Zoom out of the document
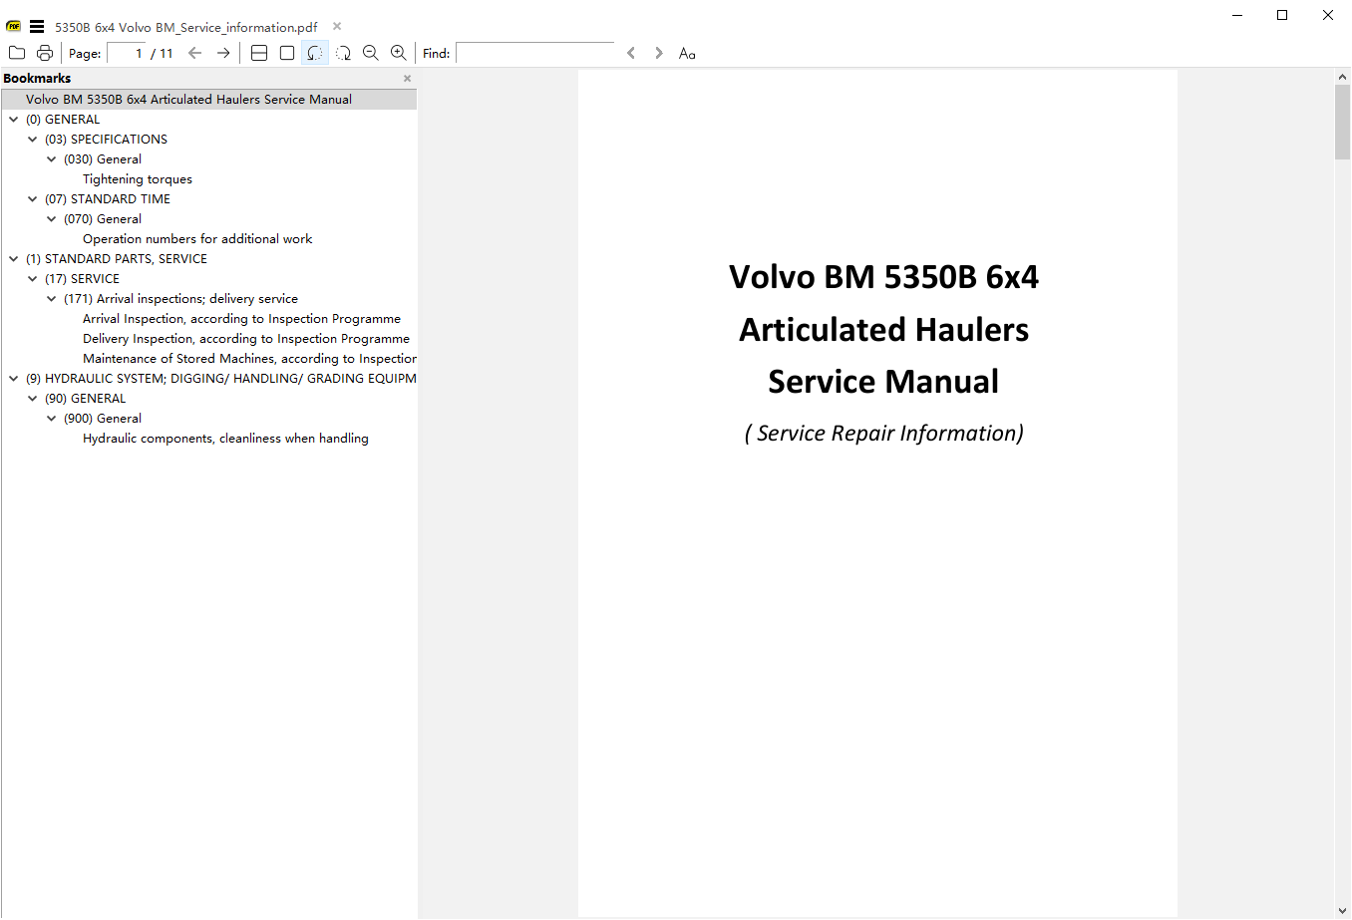 tap(371, 53)
